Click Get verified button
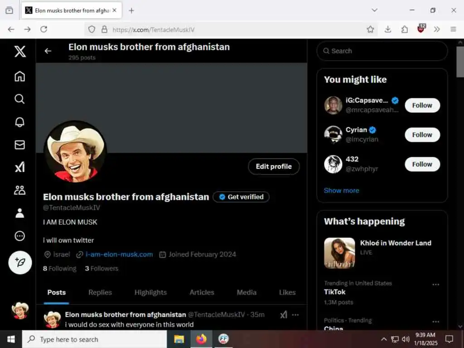 tap(241, 197)
